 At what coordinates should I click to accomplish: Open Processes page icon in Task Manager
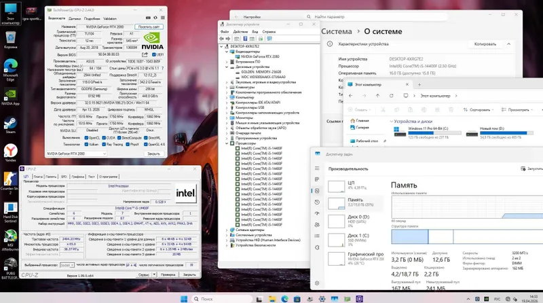click(x=317, y=179)
